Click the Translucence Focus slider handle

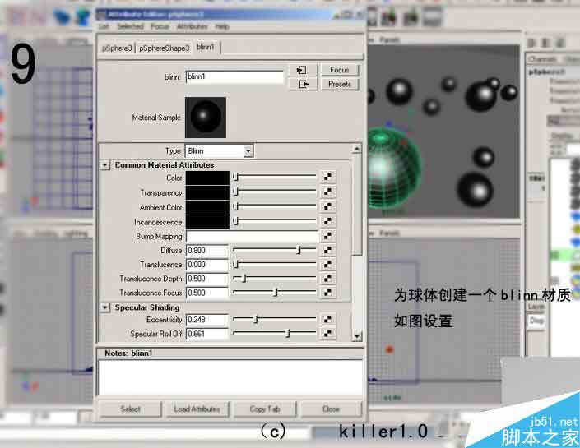[x=276, y=293]
